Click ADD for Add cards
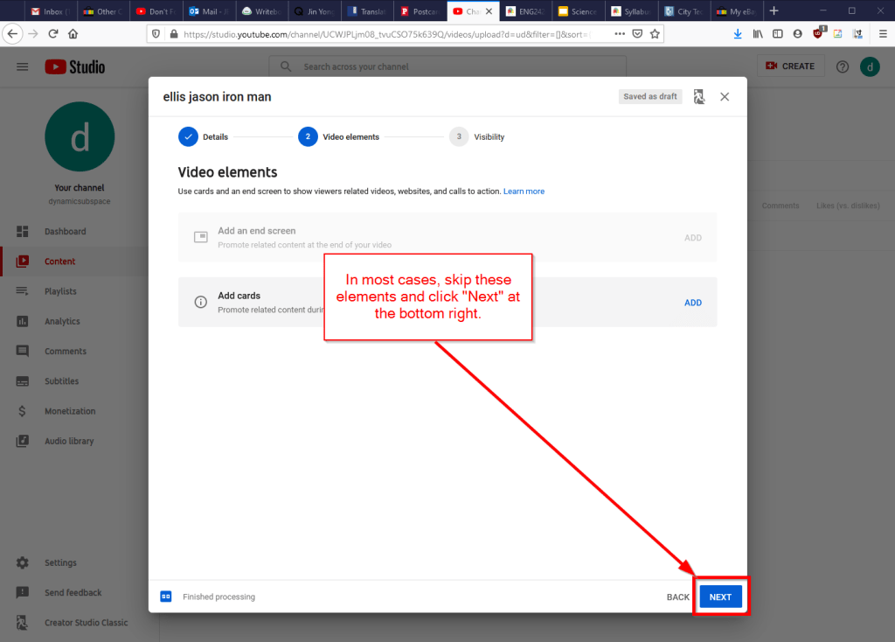 click(692, 303)
